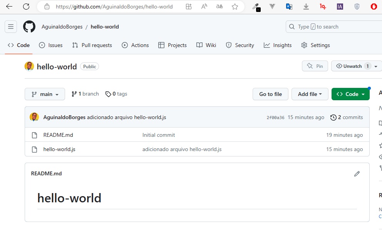This screenshot has height=232, width=382.
Task: Open the 'Initial commit' message link
Action: pos(159,135)
